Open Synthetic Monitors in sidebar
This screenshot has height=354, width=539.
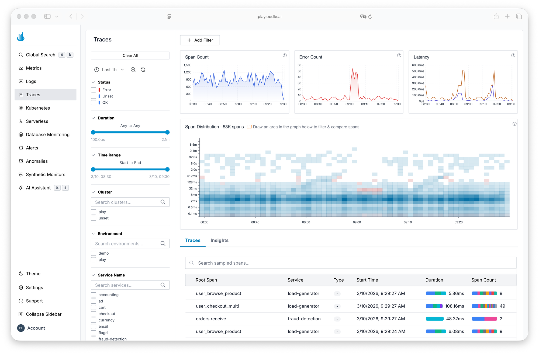click(x=45, y=174)
